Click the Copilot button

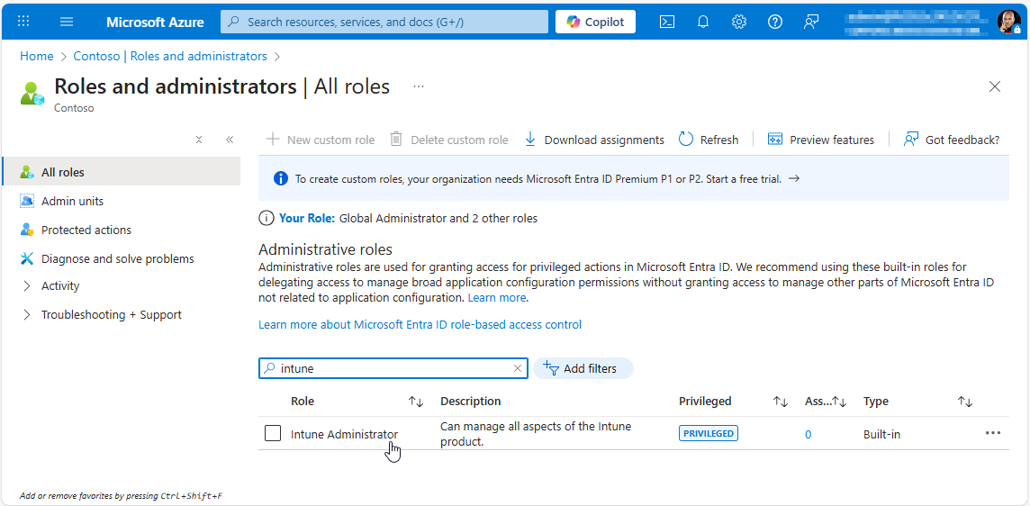pyautogui.click(x=595, y=22)
